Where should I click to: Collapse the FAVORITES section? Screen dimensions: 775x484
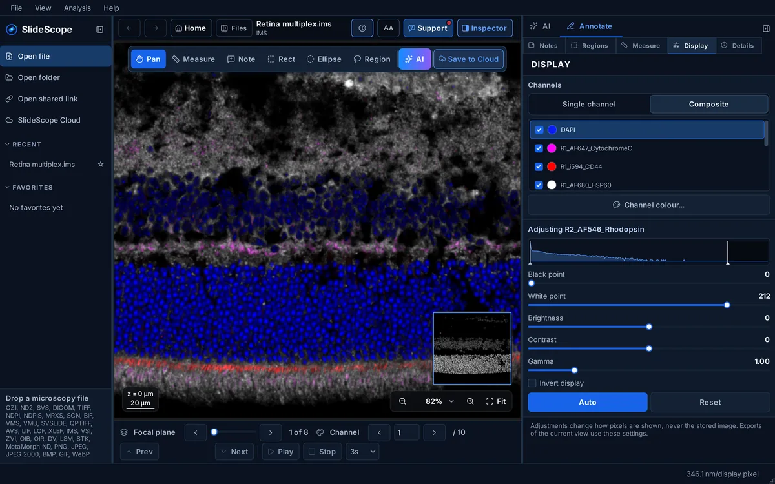pyautogui.click(x=29, y=188)
